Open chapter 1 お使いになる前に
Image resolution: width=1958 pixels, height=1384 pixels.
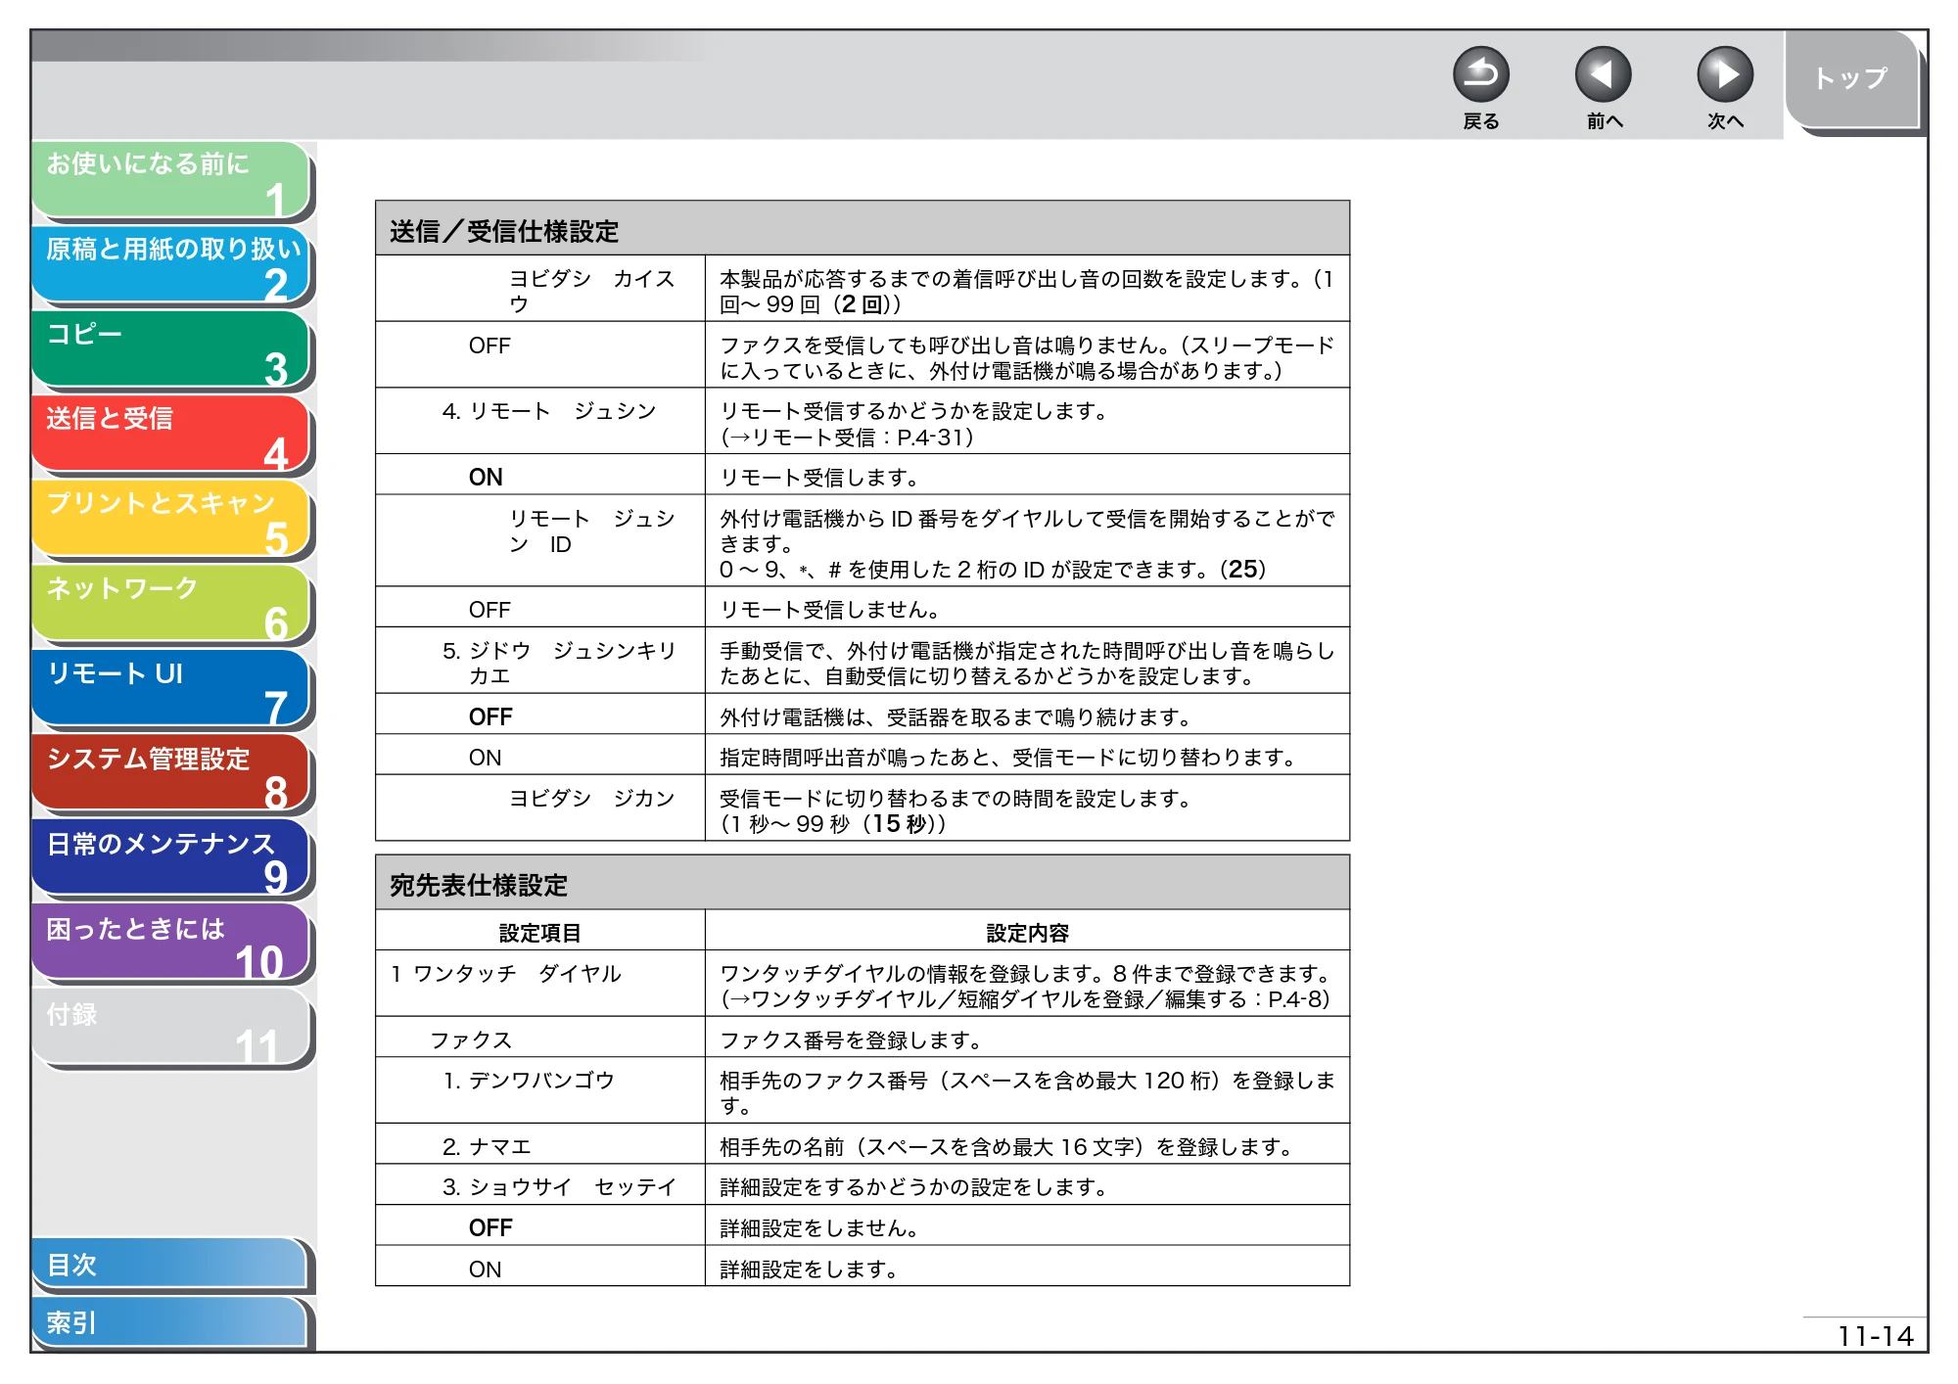(170, 179)
